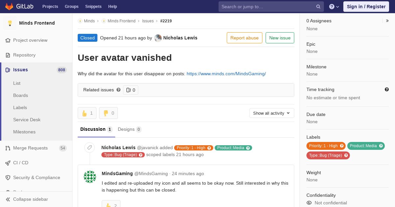The height and width of the screenshot is (207, 395).
Task: Click the GitLab fox logo
Action: coord(9,6)
